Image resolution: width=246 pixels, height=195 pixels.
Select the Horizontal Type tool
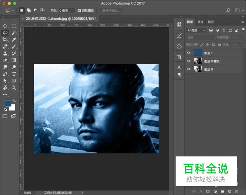pyautogui.click(x=14, y=74)
